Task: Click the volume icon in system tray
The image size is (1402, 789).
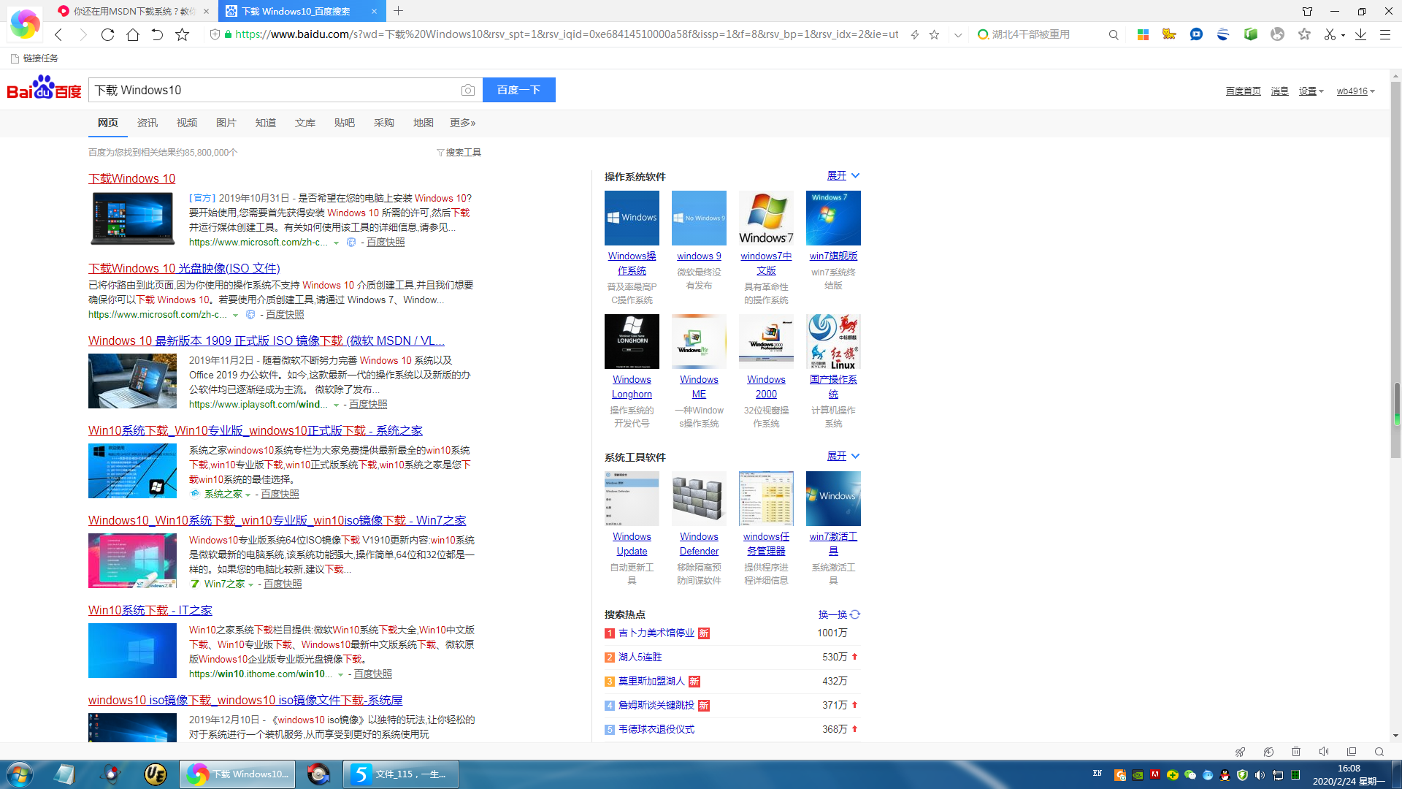Action: click(1260, 775)
